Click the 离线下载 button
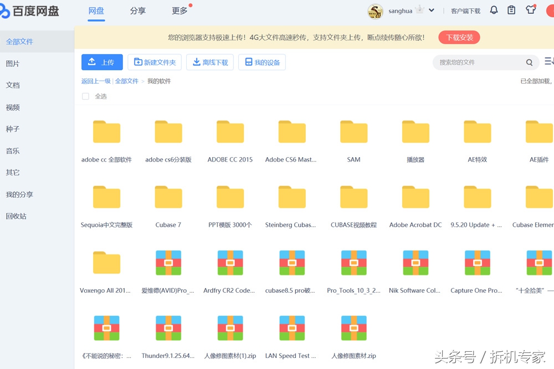The height and width of the screenshot is (369, 554). [210, 62]
